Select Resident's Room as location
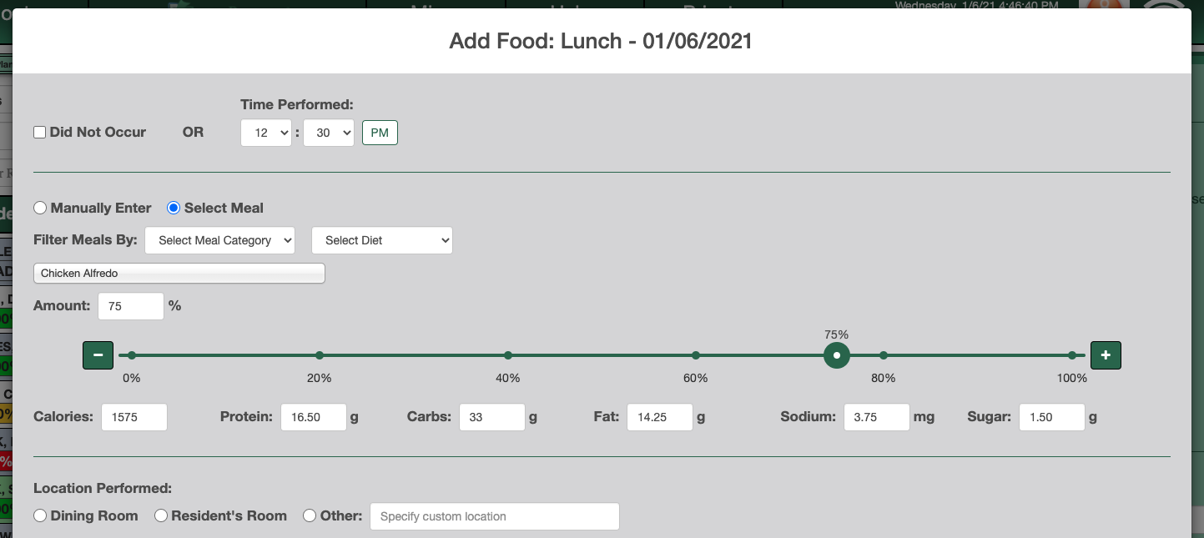This screenshot has height=538, width=1204. tap(161, 516)
